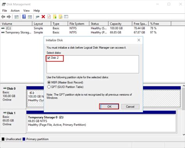
Task: Click the 67.87 GB free space cell
Action: [x=139, y=32]
